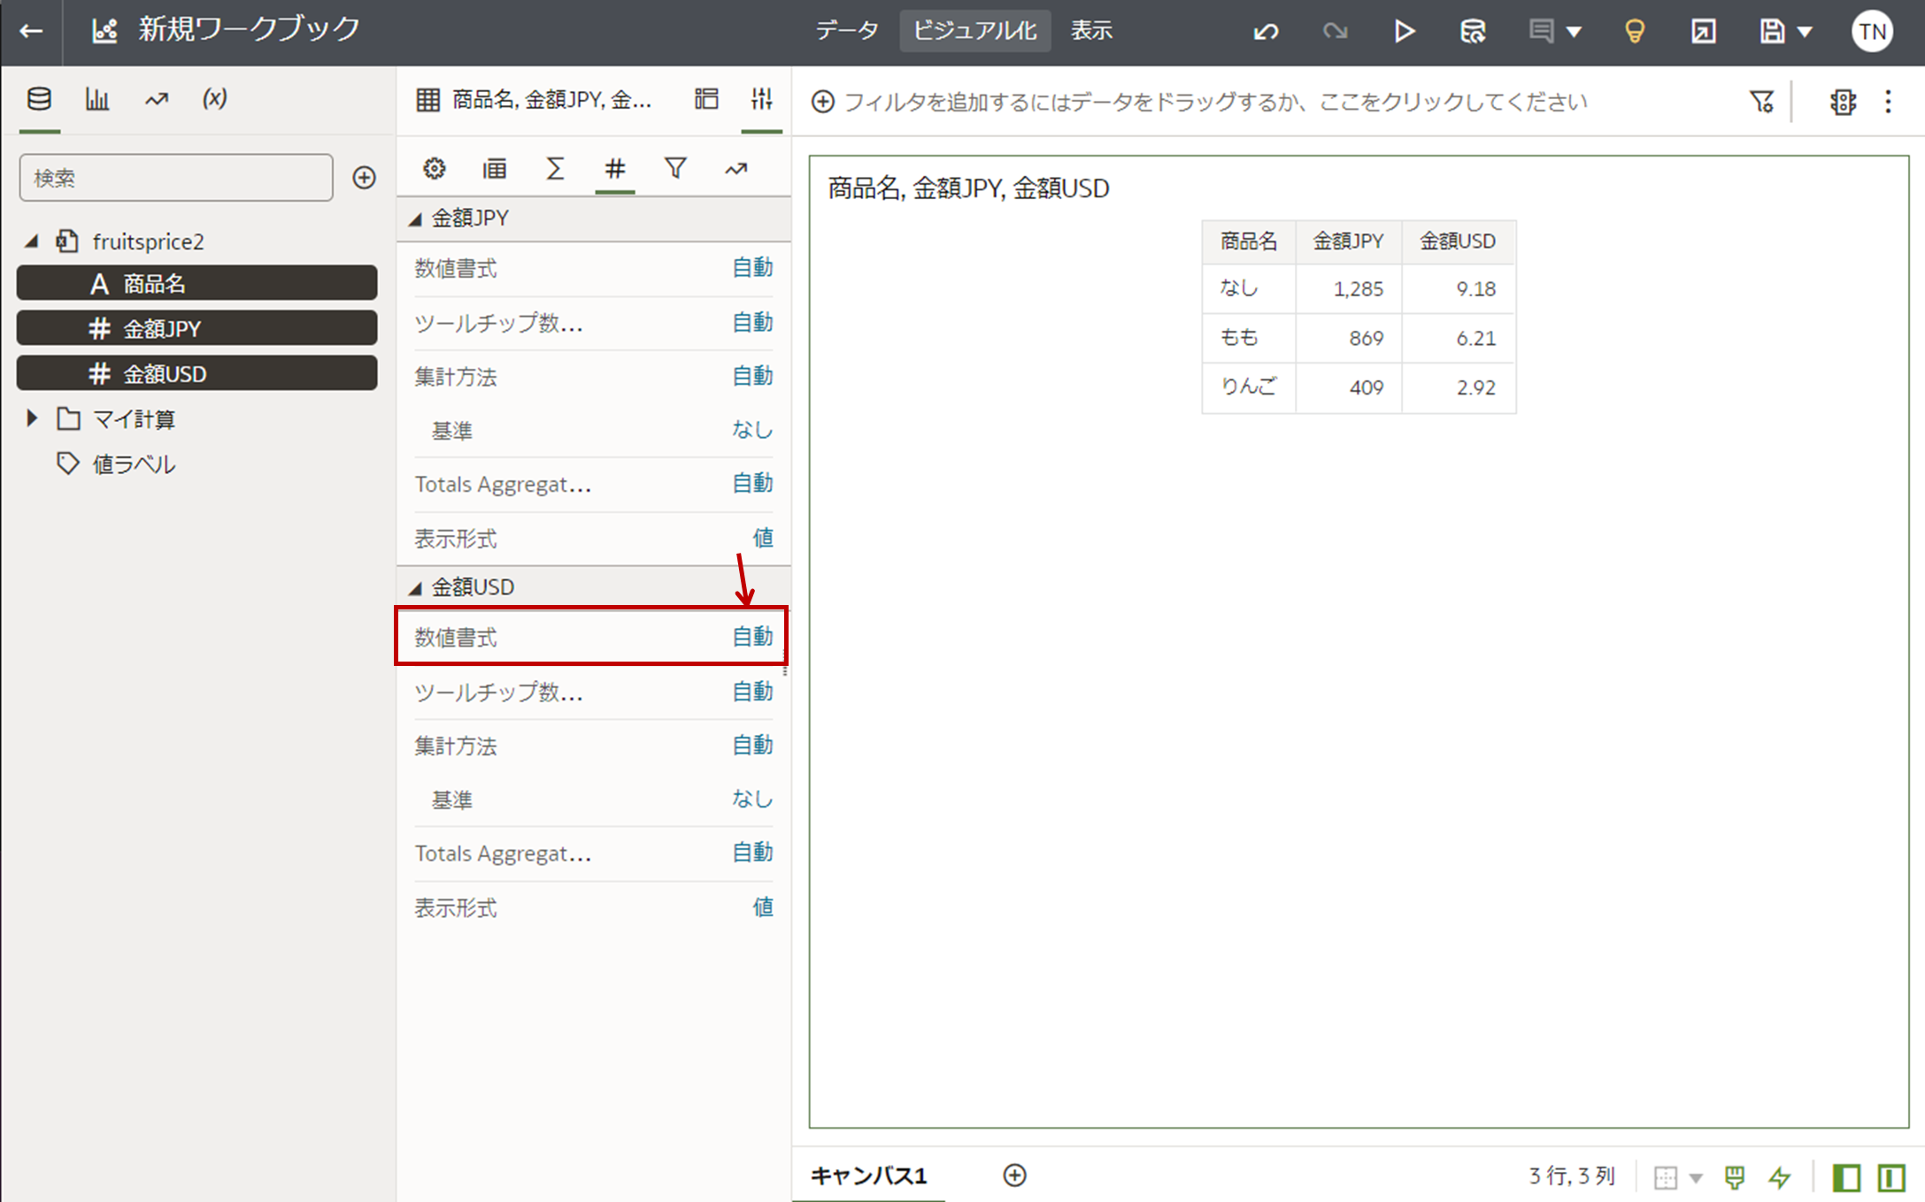Click the preview play icon

click(x=1404, y=32)
